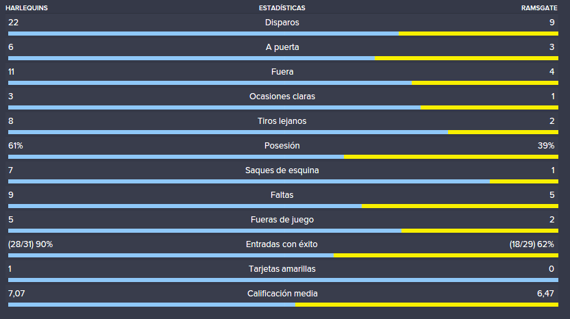570x319 pixels.
Task: Click the yellow A puerta bar segment
Action: coord(467,58)
